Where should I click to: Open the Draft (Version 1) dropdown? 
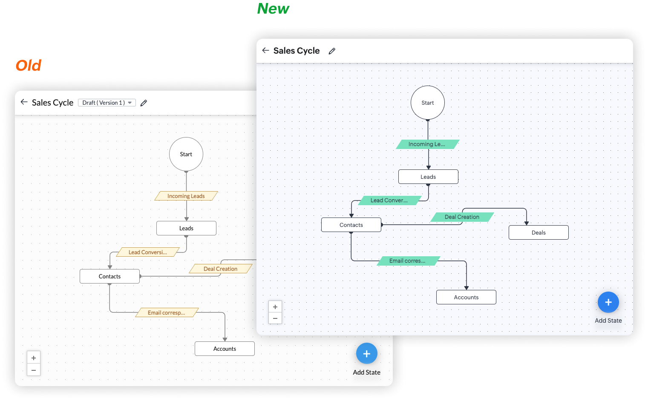[x=107, y=103]
